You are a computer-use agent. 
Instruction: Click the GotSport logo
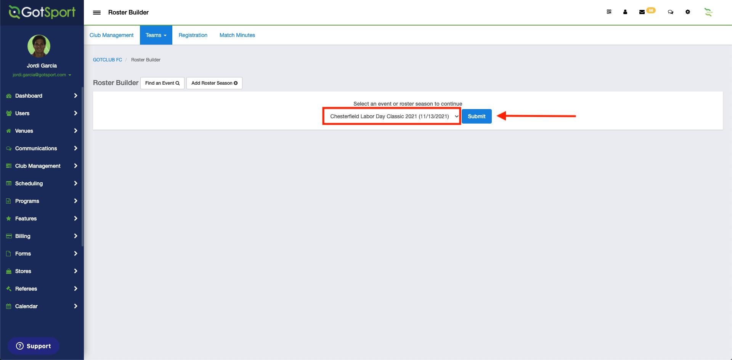pos(42,12)
